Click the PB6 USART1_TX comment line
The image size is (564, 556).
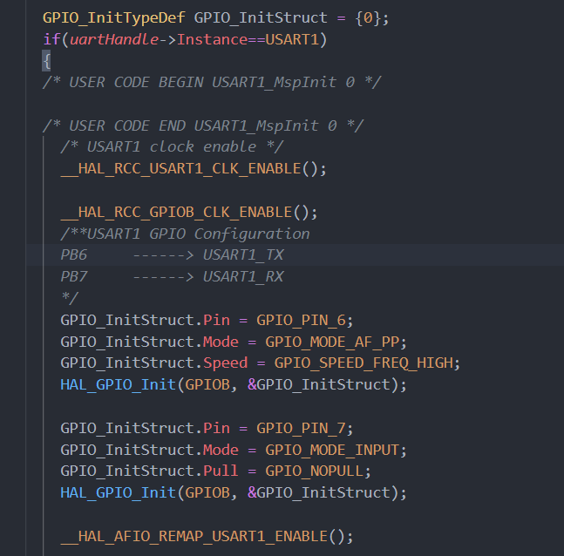(172, 255)
